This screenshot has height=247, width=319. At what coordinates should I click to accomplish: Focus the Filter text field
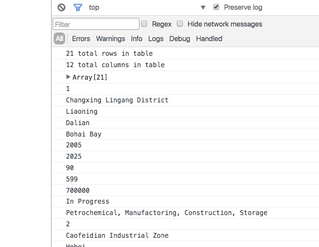(x=96, y=24)
